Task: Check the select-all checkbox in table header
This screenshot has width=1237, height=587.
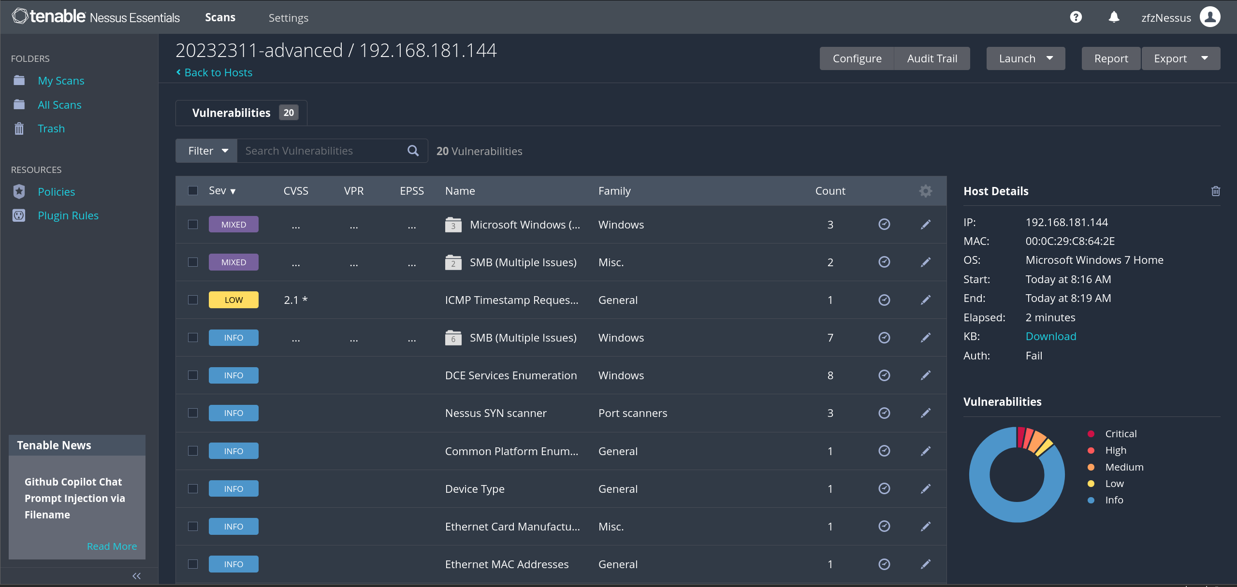Action: pos(193,191)
